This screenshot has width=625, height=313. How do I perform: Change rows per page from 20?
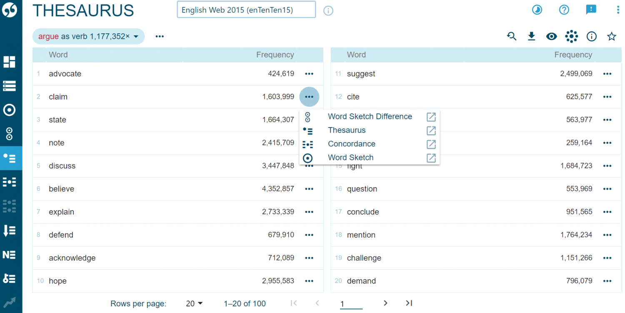pos(194,303)
